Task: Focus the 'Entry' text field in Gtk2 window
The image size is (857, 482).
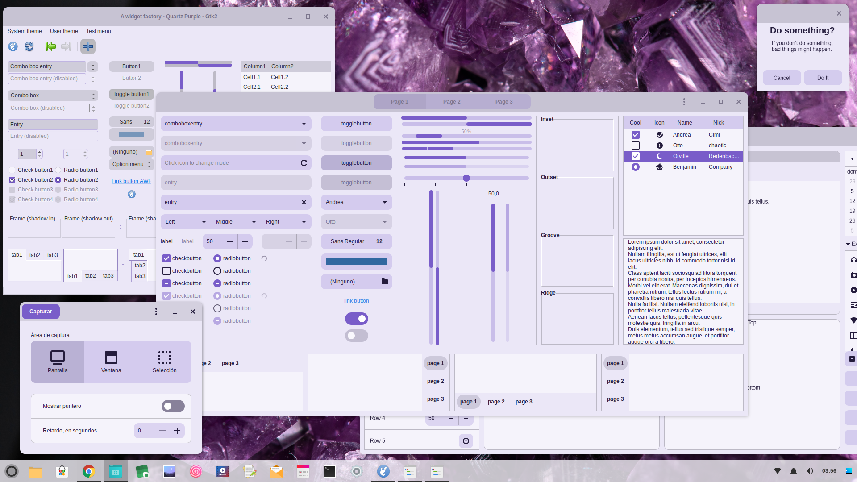Action: [53, 125]
